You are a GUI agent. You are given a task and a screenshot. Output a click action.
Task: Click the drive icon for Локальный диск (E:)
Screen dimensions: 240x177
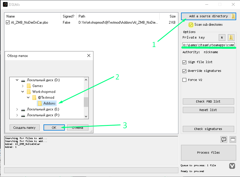point(23,110)
